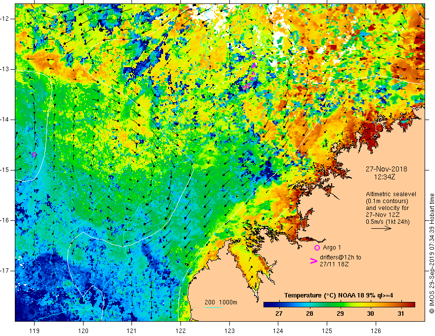Click the 0.5m/s velocity scale arrow

click(x=381, y=228)
